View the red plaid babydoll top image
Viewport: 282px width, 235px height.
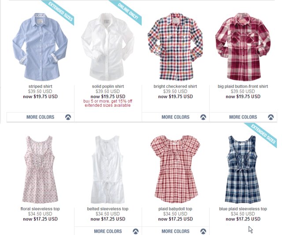[175, 169]
